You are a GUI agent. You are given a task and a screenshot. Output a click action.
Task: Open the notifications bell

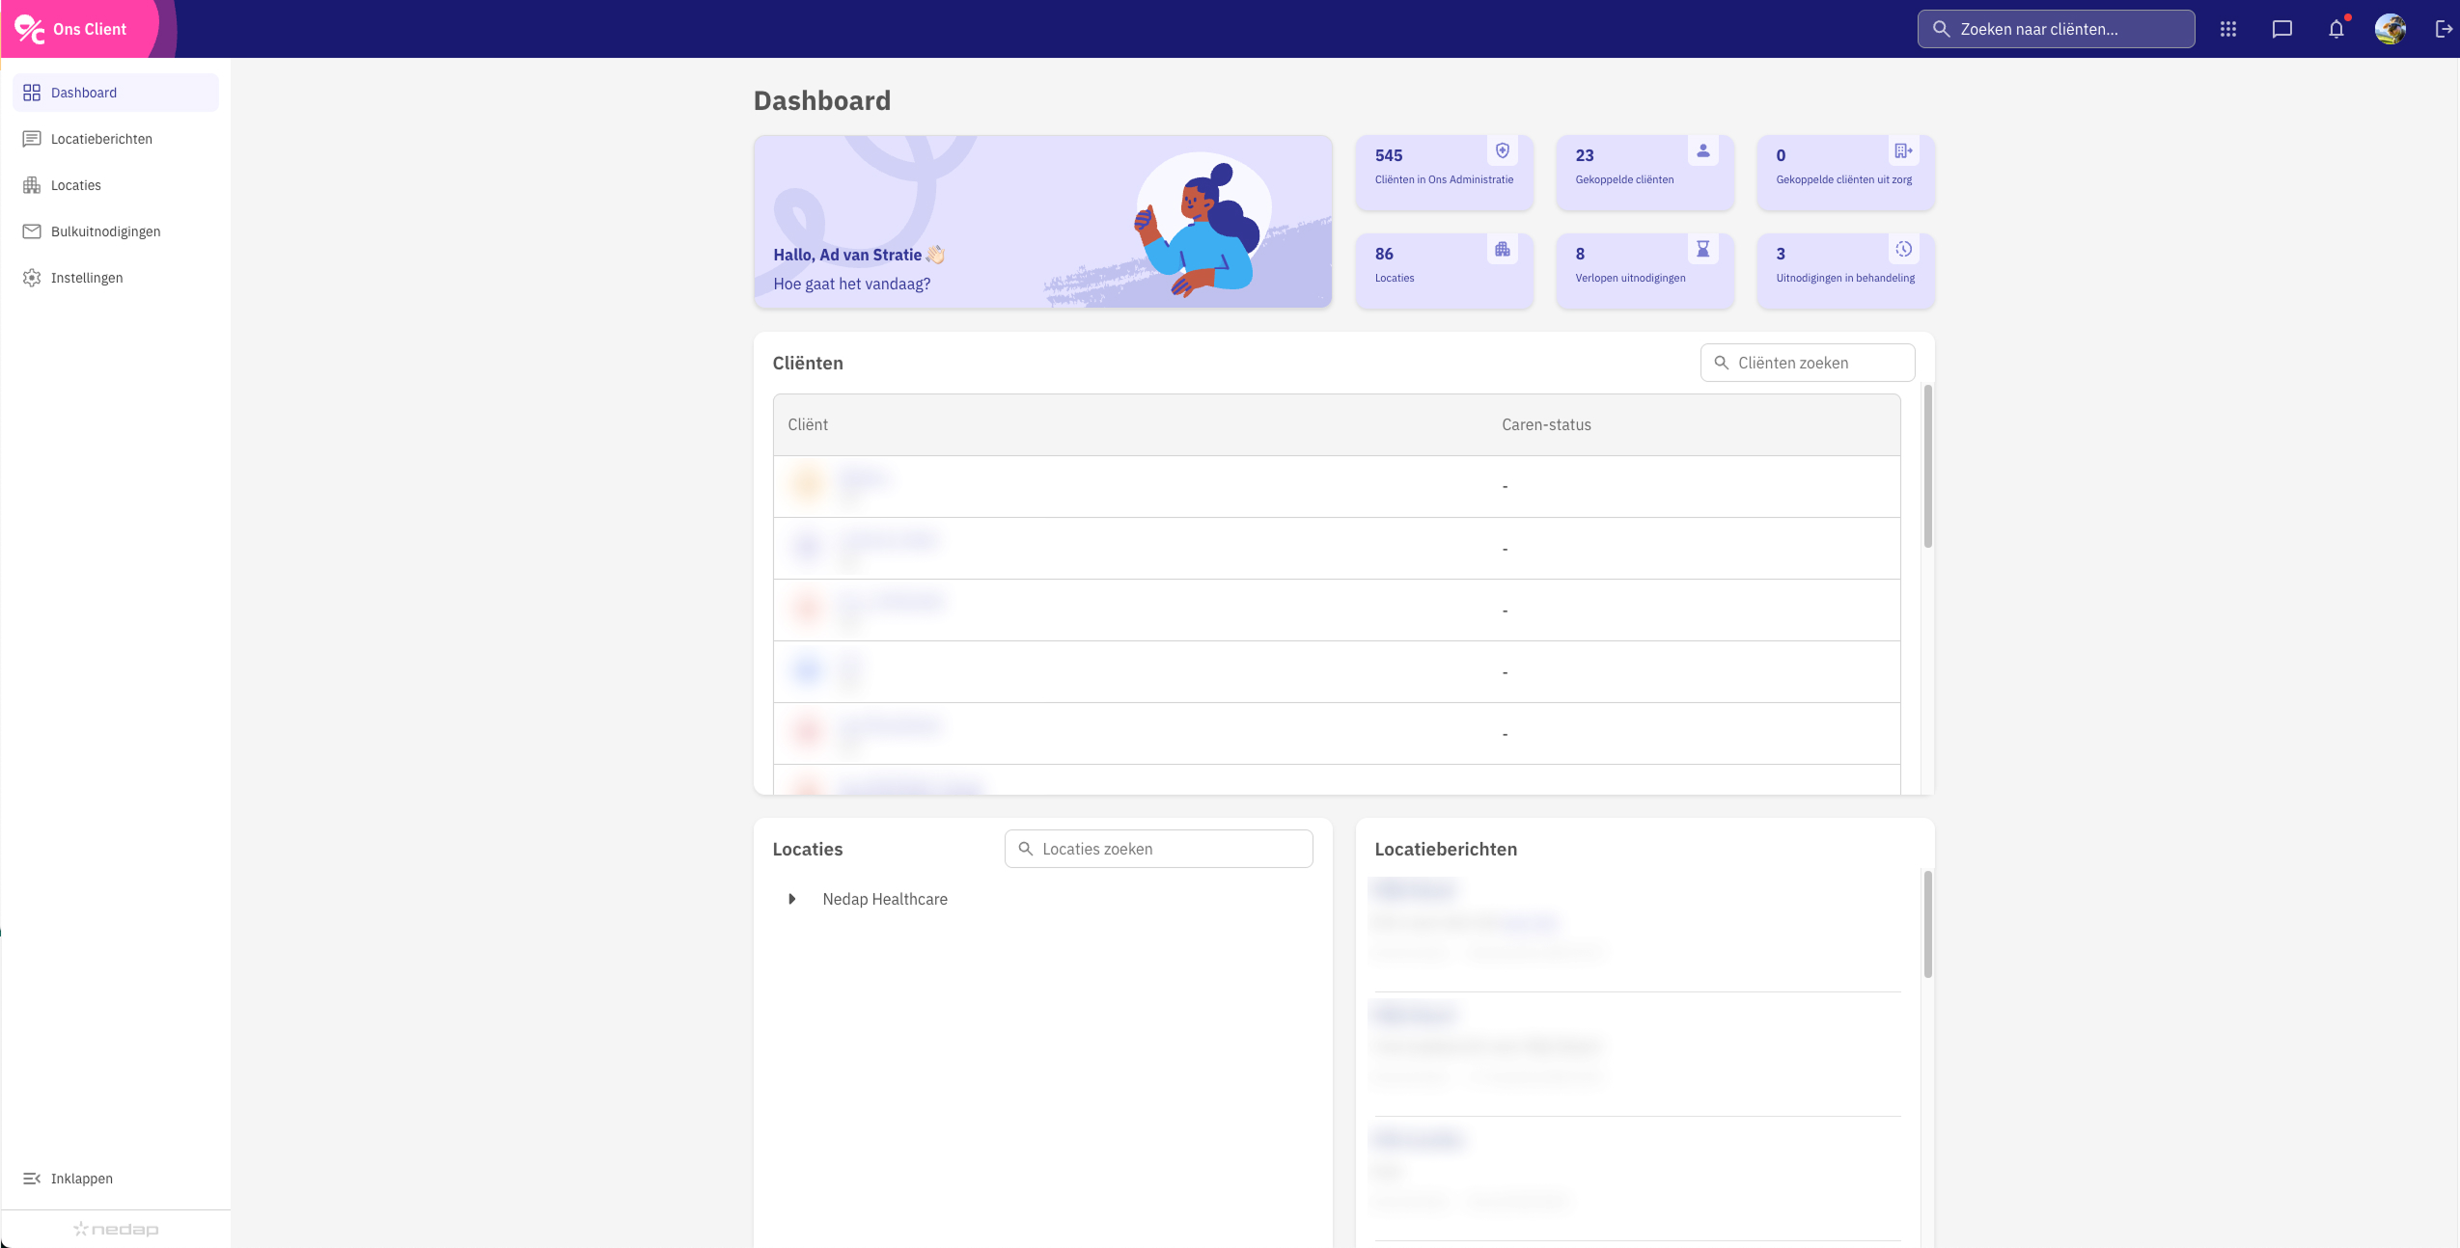click(x=2336, y=29)
